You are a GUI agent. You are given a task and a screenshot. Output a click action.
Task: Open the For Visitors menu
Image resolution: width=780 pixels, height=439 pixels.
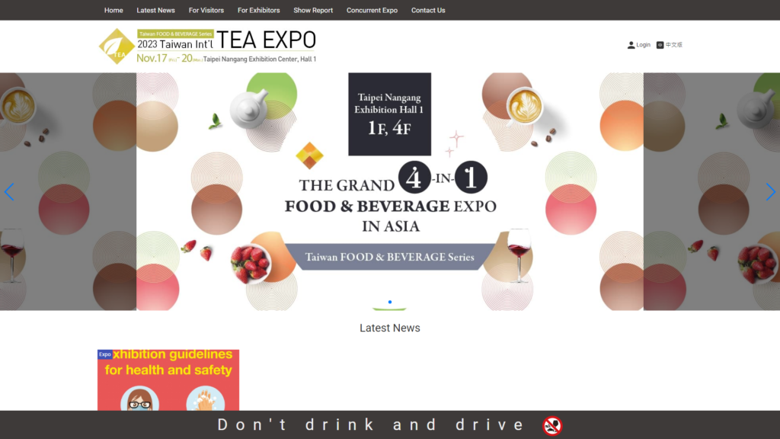206,11
